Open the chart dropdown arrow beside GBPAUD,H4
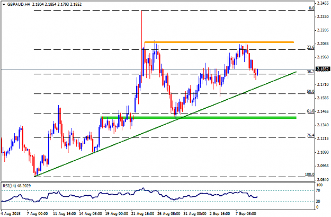The image size is (331, 217). tap(4, 4)
